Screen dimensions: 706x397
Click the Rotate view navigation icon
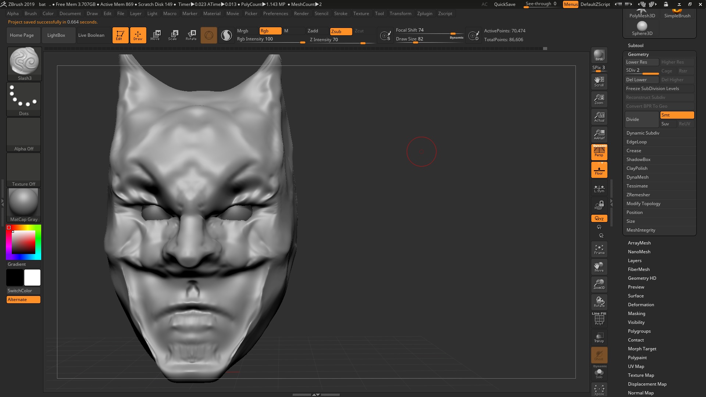[x=599, y=302]
